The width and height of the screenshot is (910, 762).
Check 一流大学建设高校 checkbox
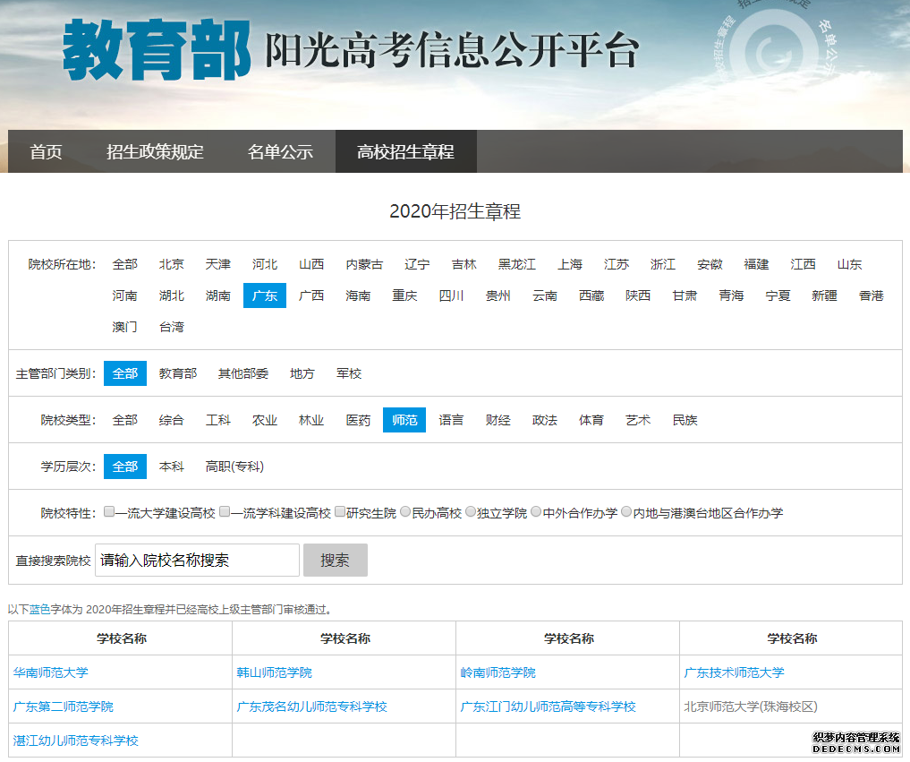coord(109,511)
